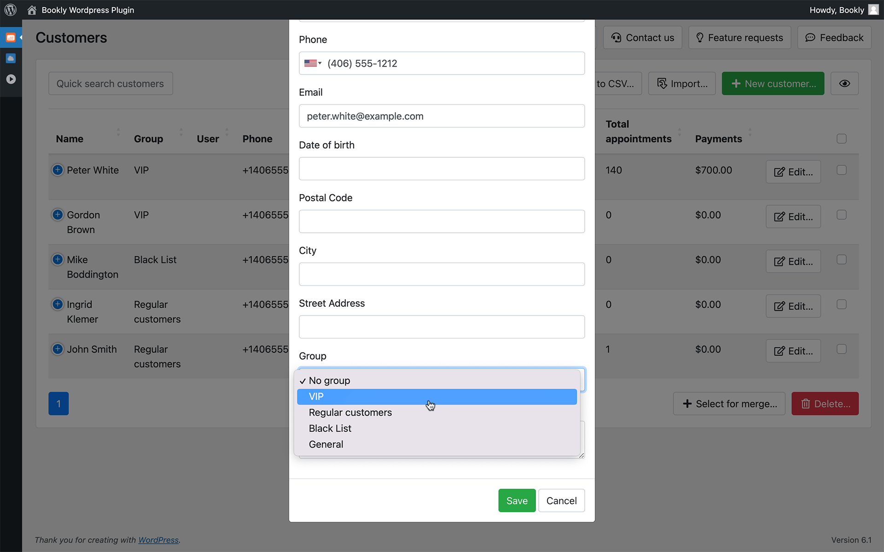Open phone country flag dropdown

tap(313, 63)
